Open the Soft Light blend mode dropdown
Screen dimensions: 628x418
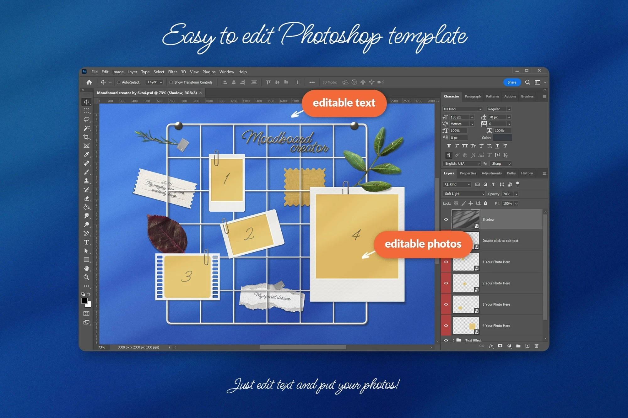pos(464,194)
